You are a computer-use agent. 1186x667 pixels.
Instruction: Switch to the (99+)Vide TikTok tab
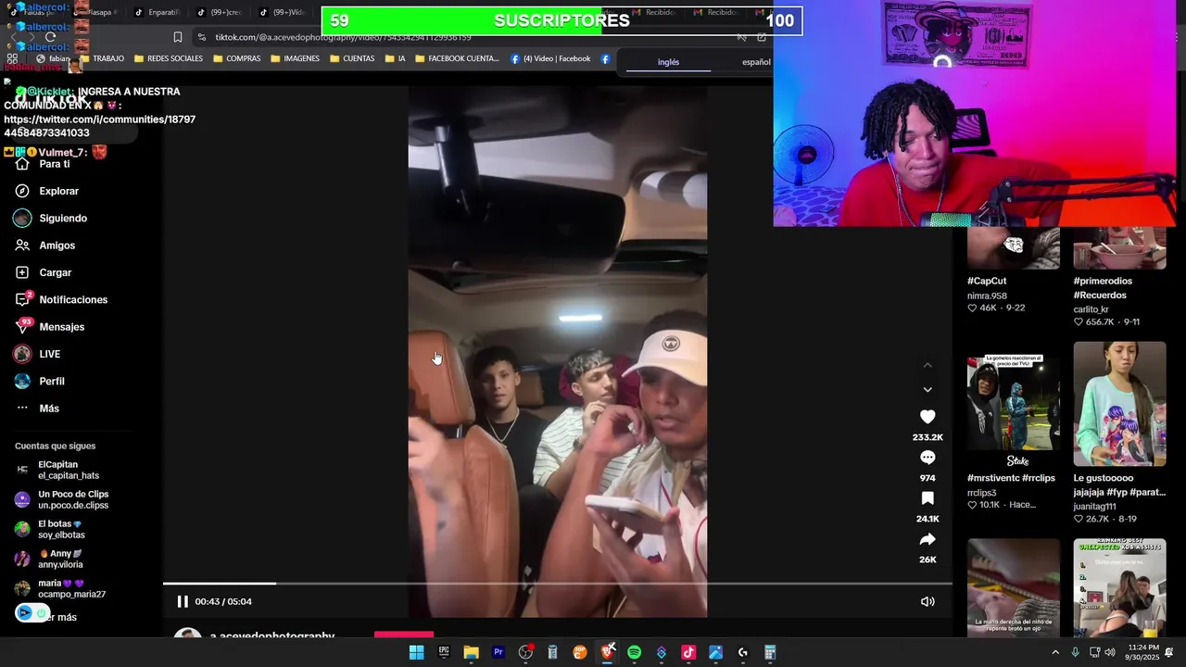(283, 12)
